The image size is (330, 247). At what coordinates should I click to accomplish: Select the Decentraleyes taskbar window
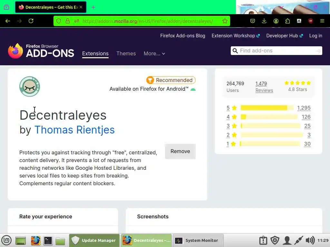146,240
